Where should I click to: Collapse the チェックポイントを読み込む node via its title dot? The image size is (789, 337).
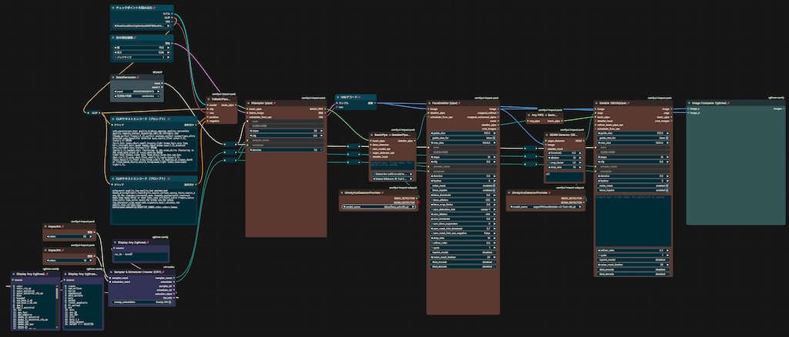pyautogui.click(x=113, y=8)
